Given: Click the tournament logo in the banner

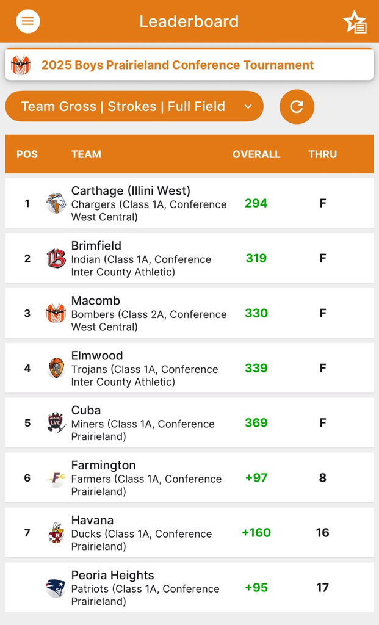Looking at the screenshot, I should click(21, 65).
